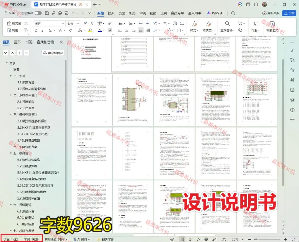
Task: Switch to the 页面 ribbon tab
Action: 122,13
